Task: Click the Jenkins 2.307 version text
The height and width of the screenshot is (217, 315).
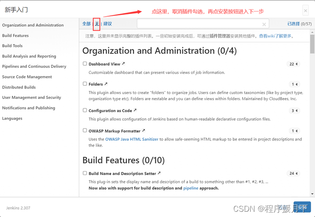Action: pyautogui.click(x=18, y=208)
